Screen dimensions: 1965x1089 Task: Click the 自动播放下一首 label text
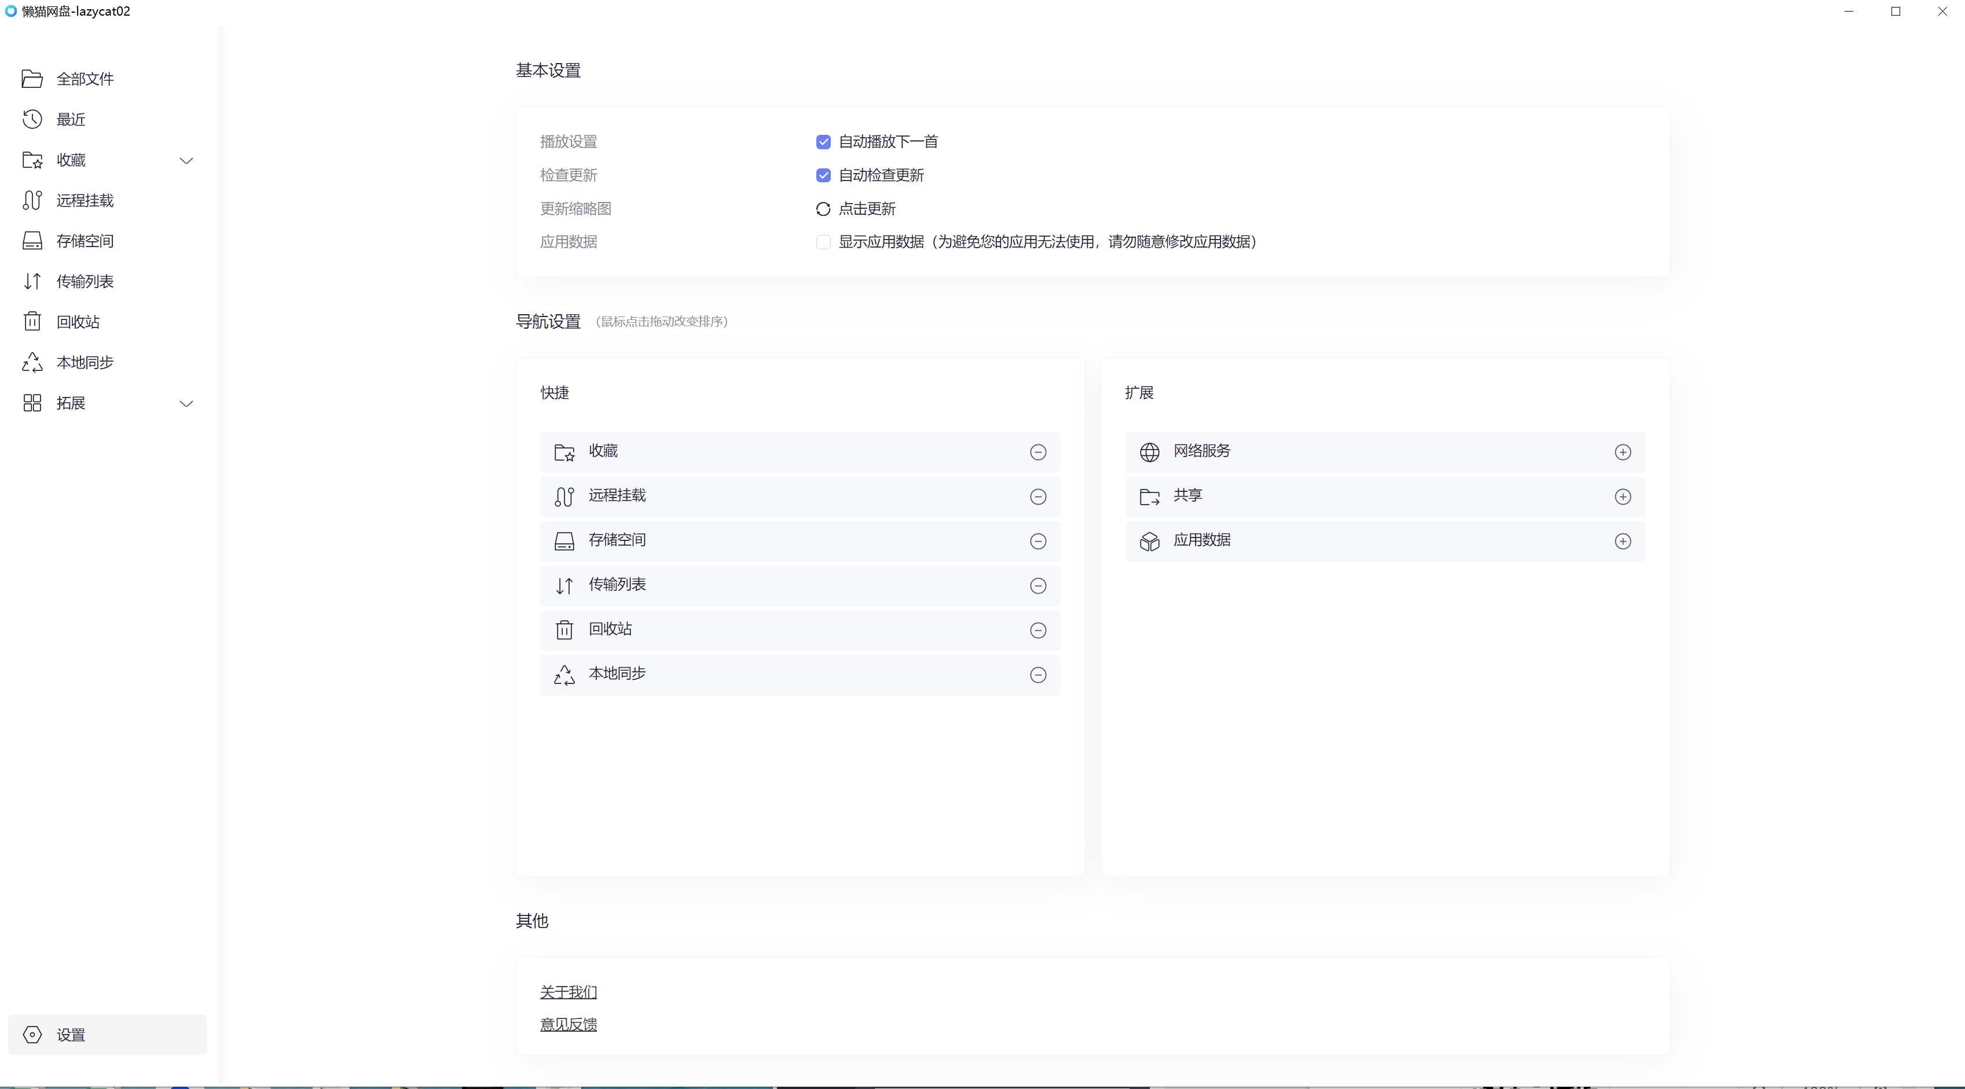click(888, 142)
